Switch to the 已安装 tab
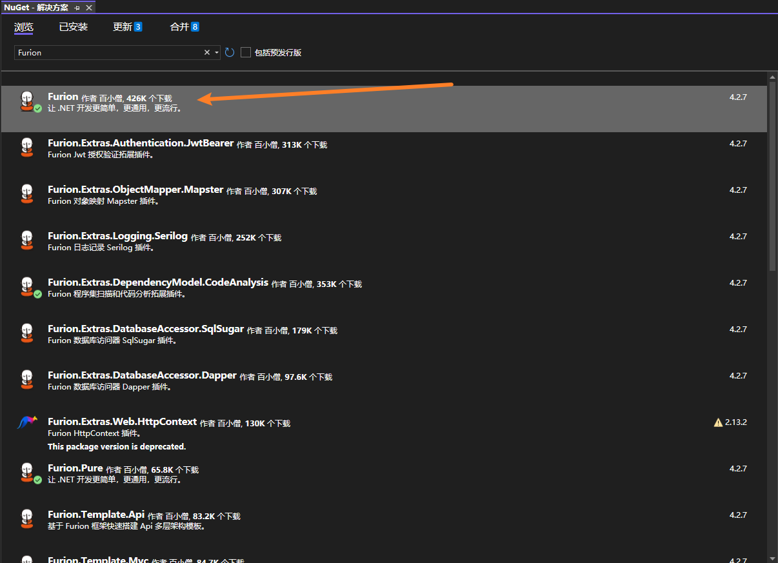778x563 pixels. pos(73,27)
